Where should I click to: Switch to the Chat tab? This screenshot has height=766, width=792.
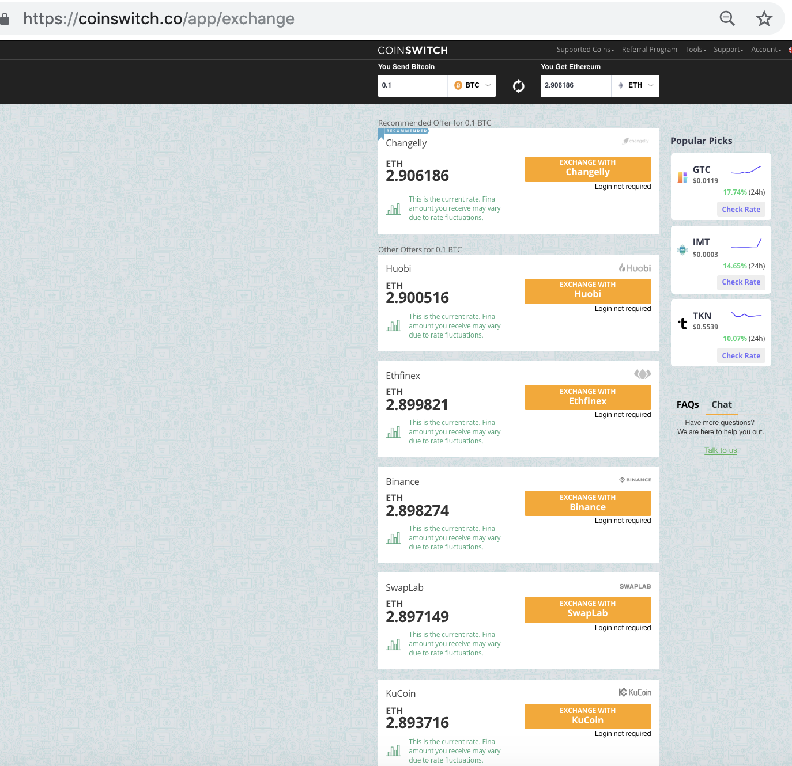coord(722,405)
